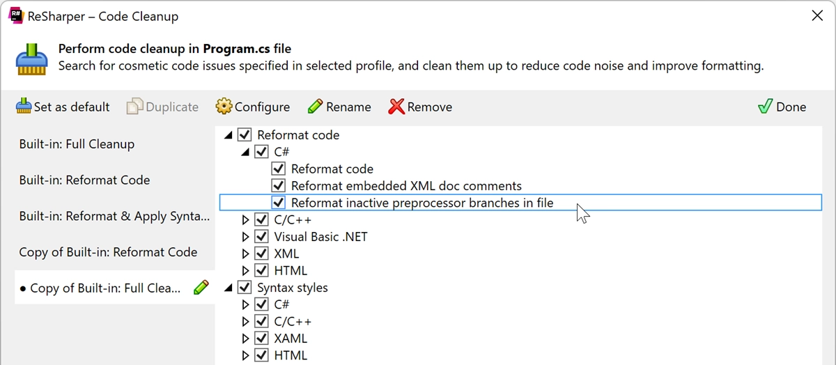
Task: Click the green checkmark Done icon
Action: pyautogui.click(x=765, y=107)
